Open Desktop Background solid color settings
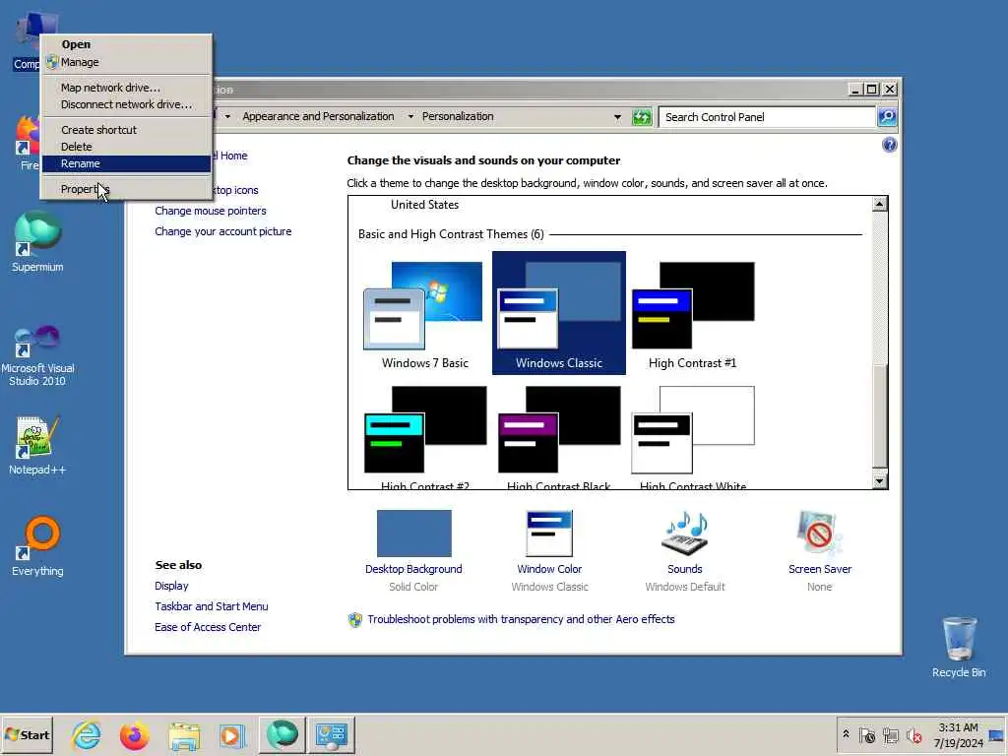Screen dimensions: 1008x756 414,533
